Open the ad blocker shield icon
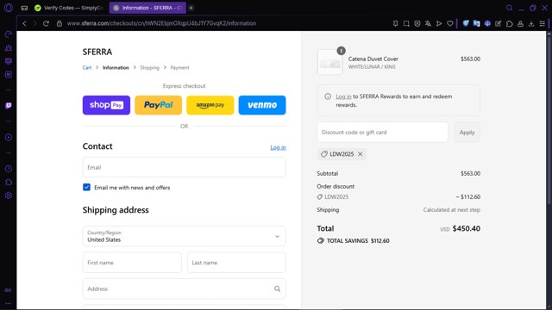 [417, 23]
